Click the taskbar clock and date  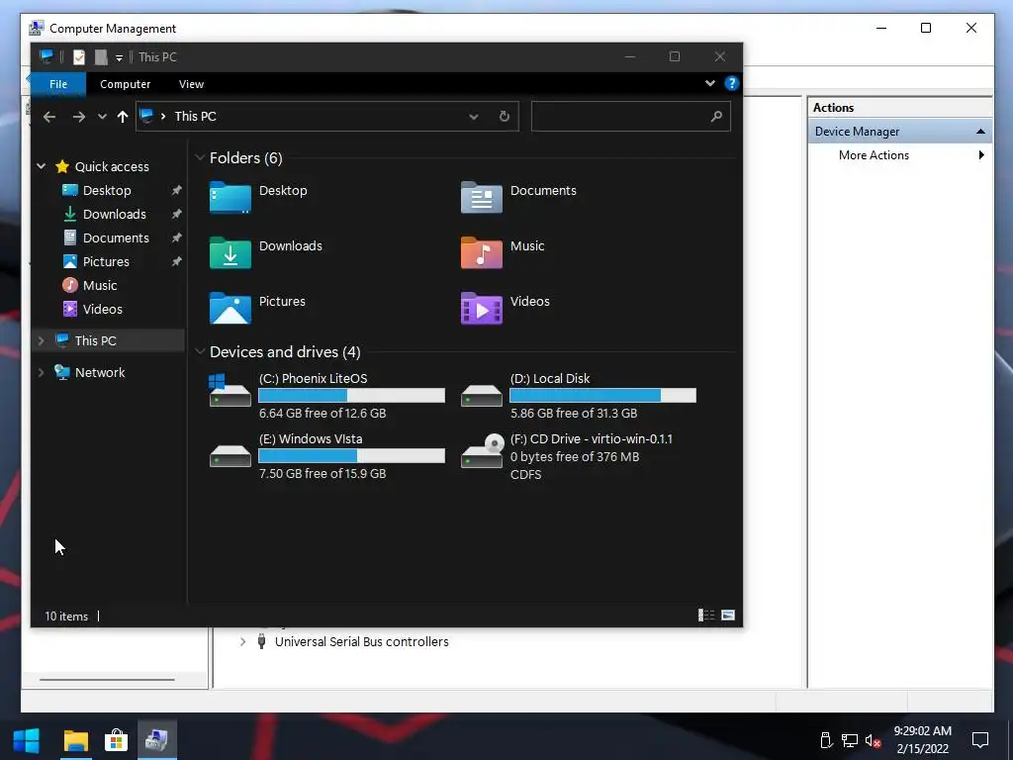point(923,740)
